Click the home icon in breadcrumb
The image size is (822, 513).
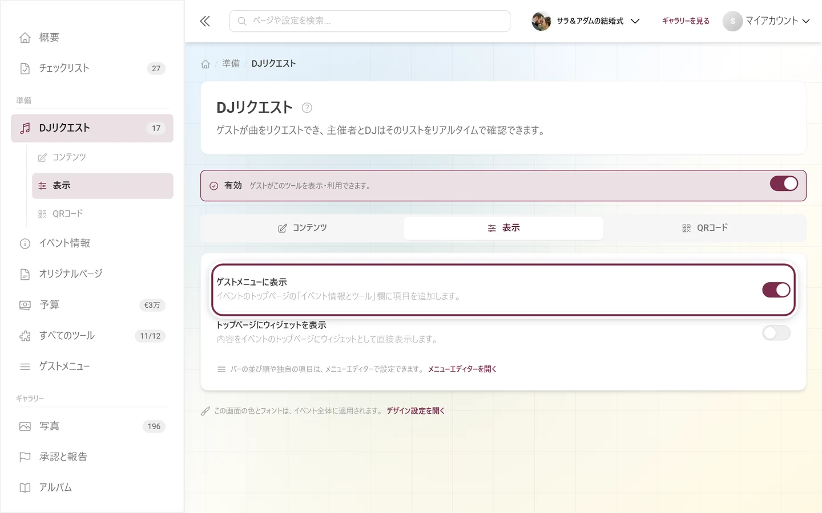point(205,64)
